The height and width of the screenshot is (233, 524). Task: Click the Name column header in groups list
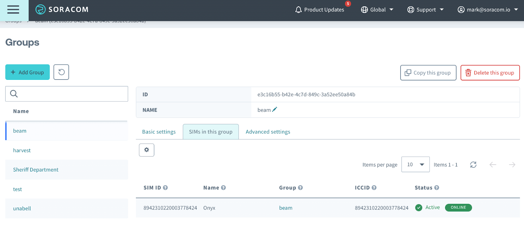coord(21,111)
